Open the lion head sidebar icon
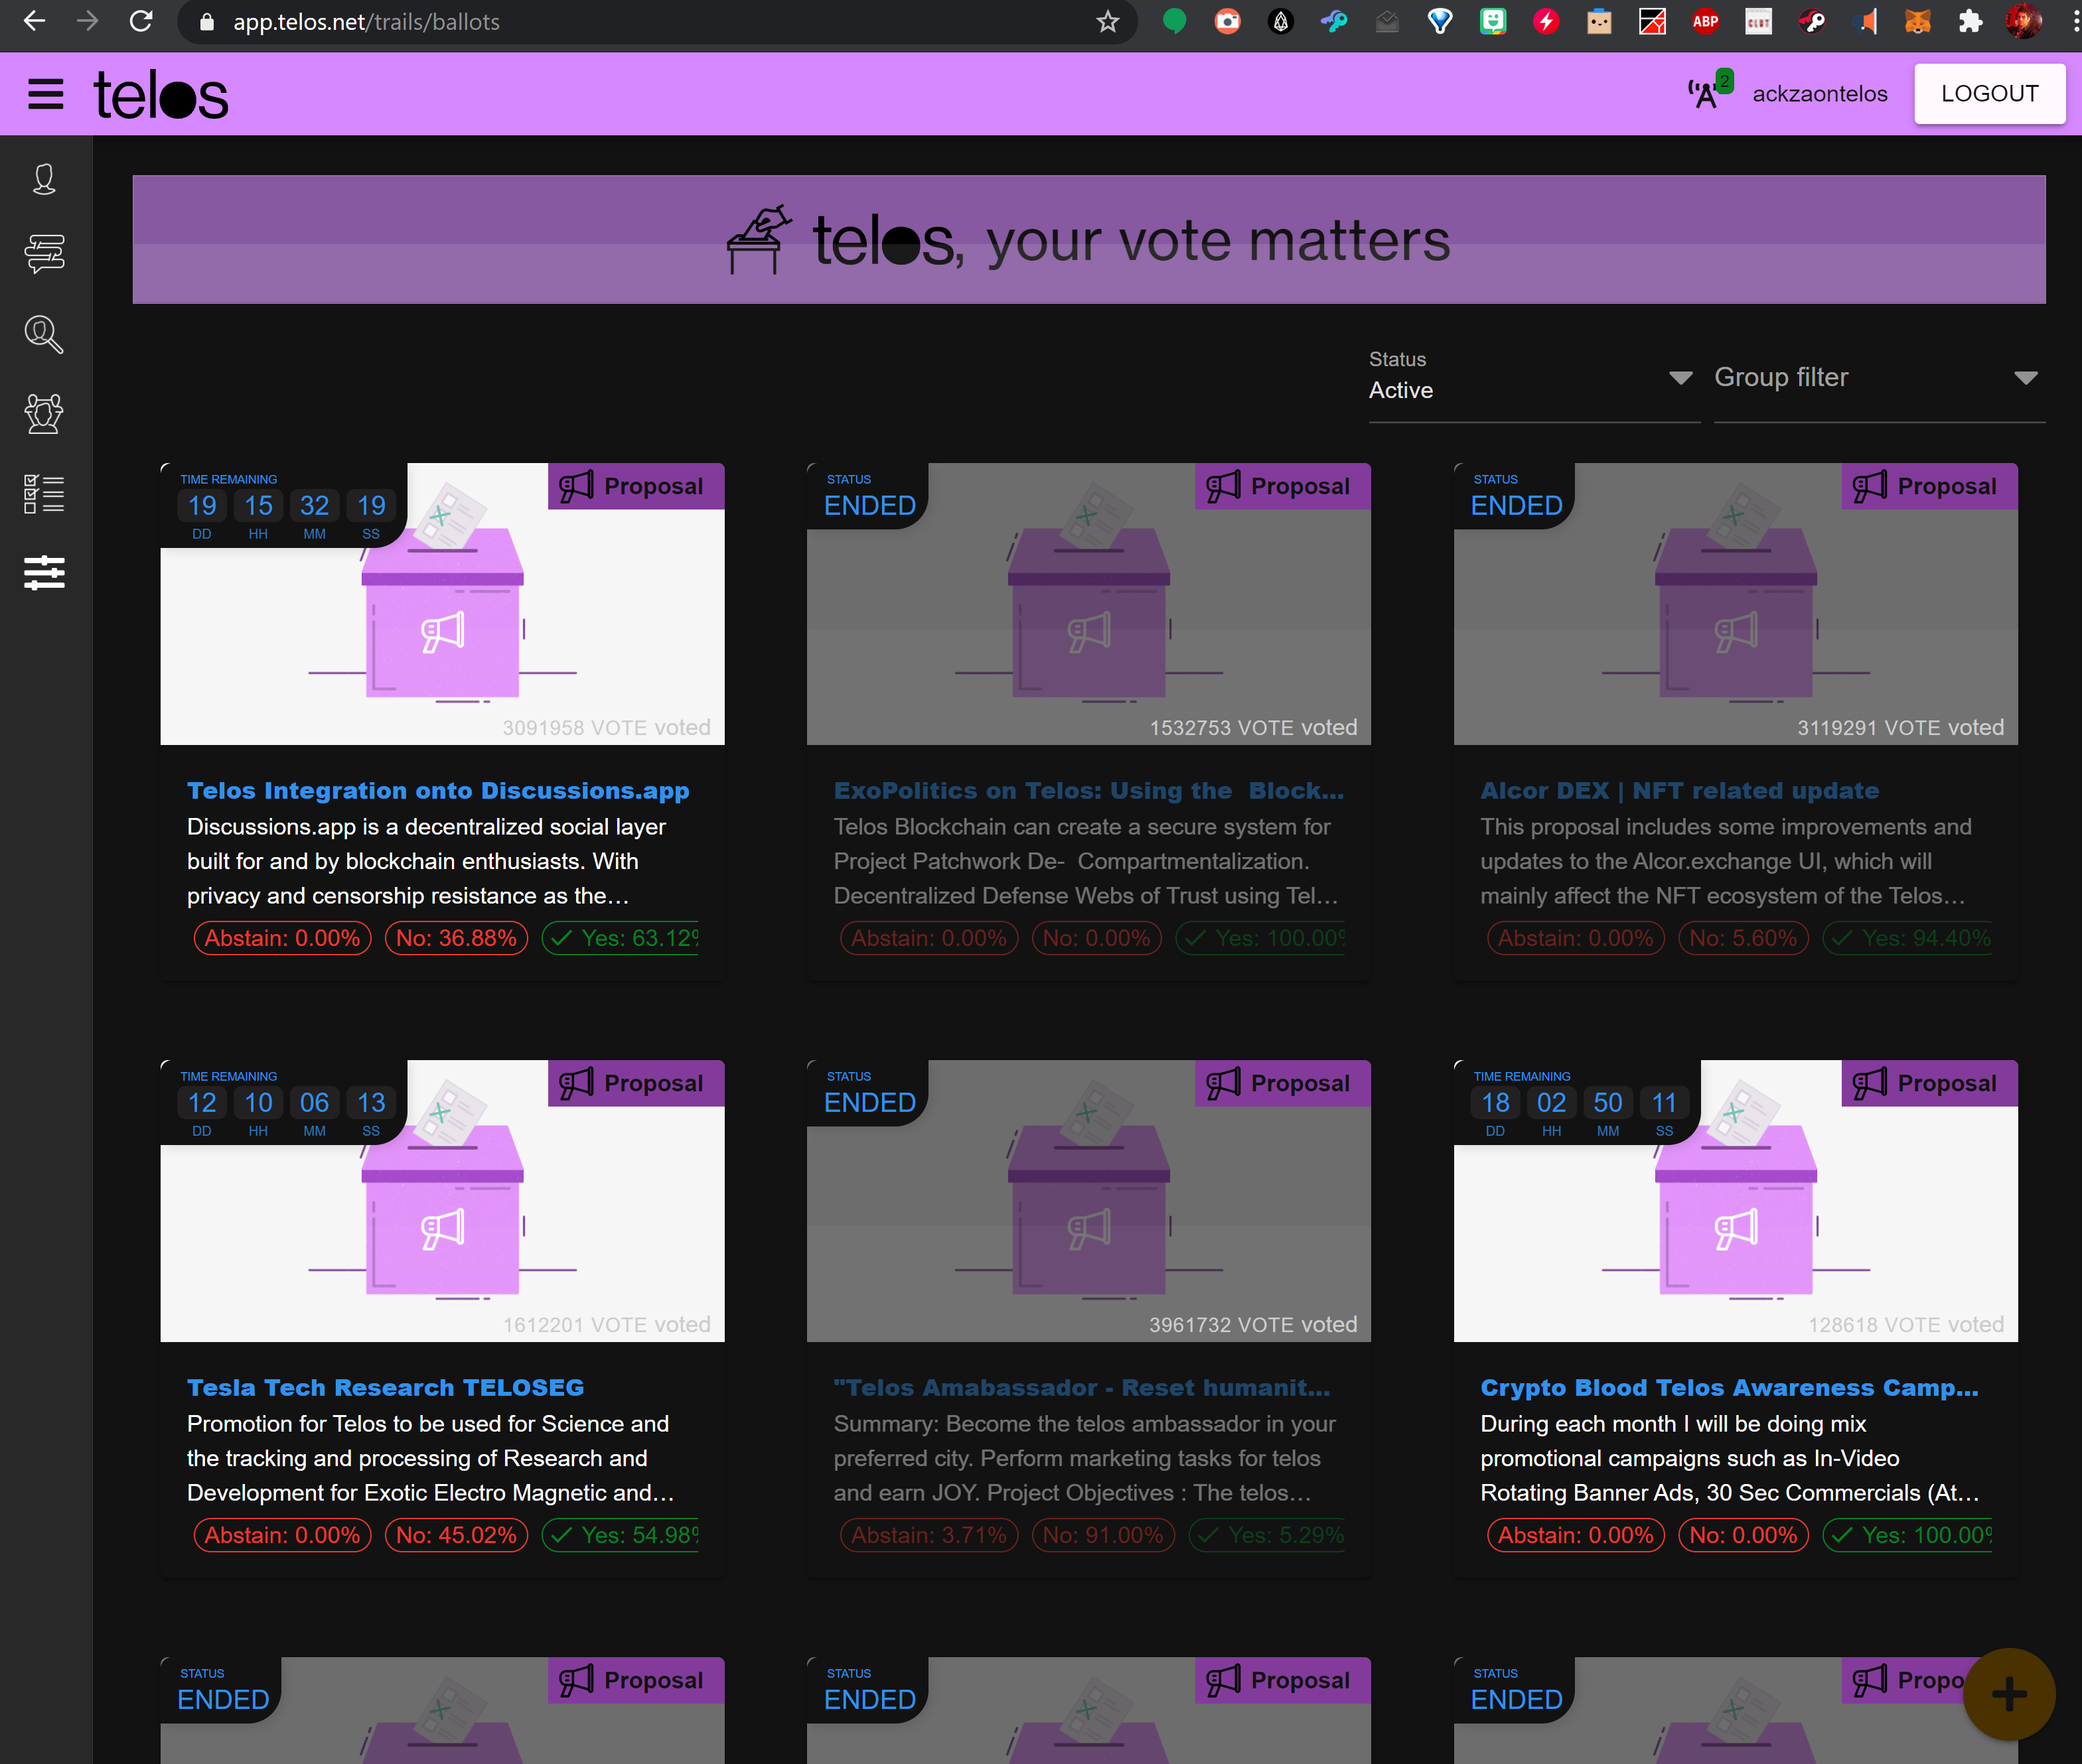This screenshot has height=1764, width=2082. click(44, 413)
